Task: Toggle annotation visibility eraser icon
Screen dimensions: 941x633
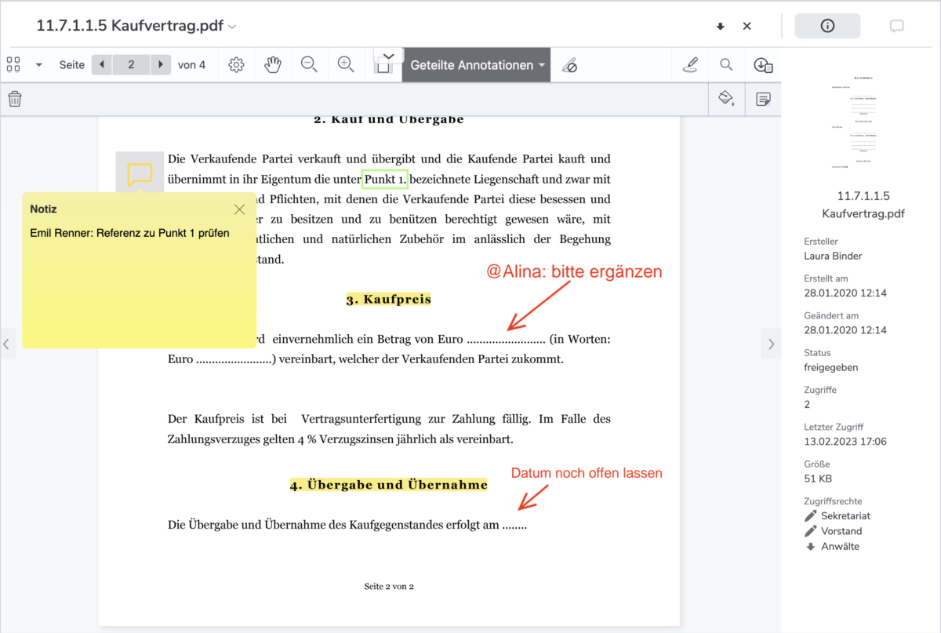Action: (x=570, y=66)
